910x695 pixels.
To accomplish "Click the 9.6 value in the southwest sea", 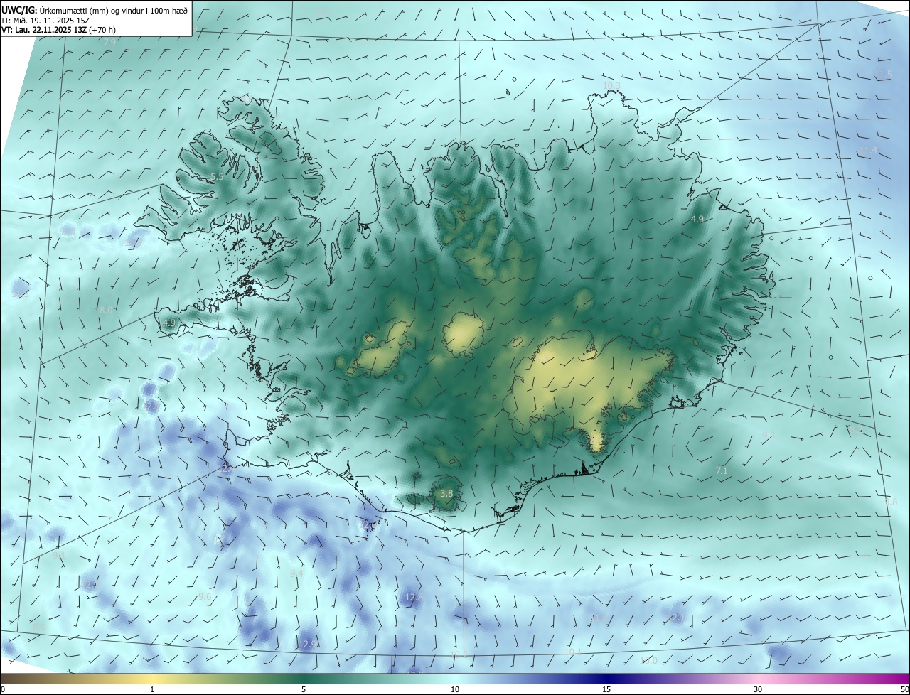I will [204, 597].
